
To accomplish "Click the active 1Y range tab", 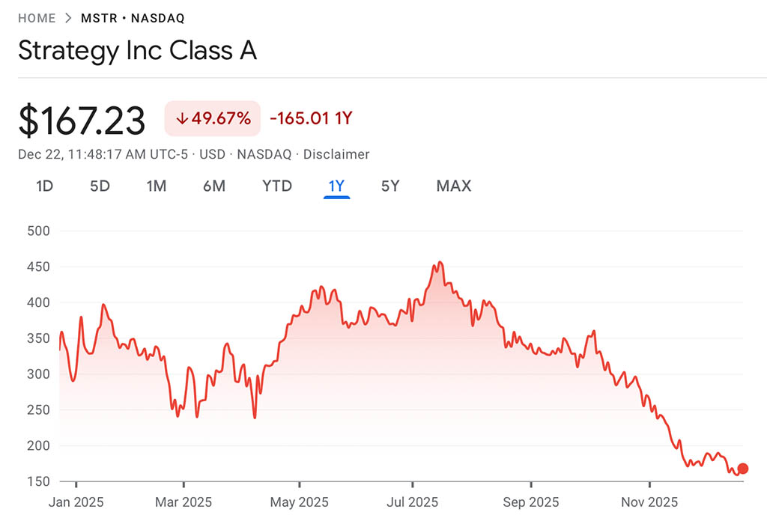I will click(336, 186).
